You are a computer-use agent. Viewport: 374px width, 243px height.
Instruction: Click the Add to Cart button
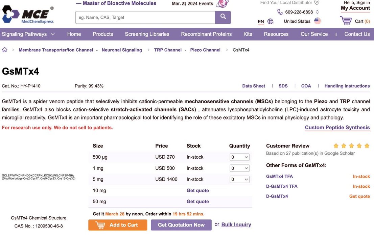pyautogui.click(x=118, y=225)
